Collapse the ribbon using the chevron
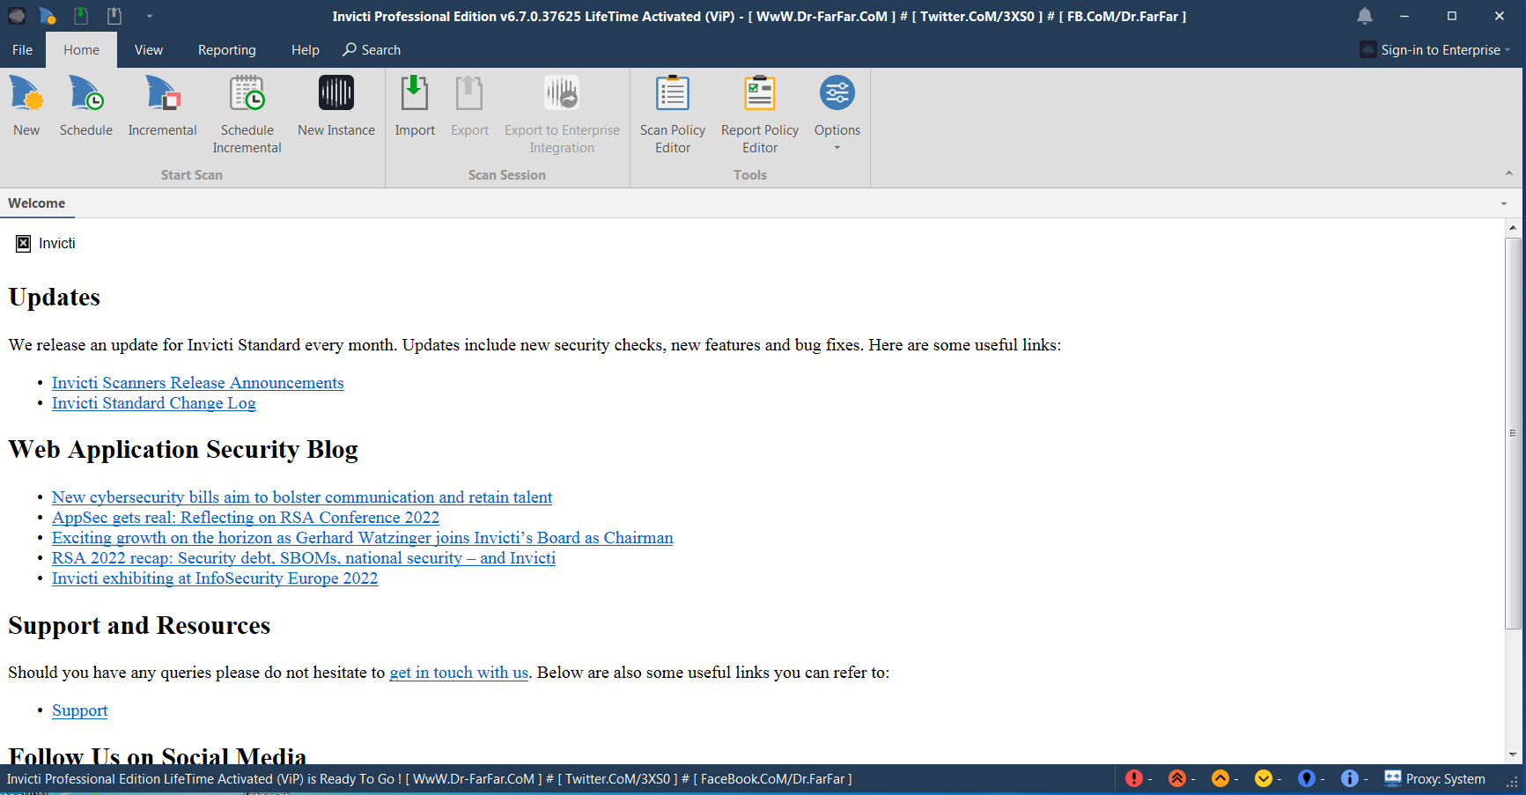This screenshot has width=1526, height=795. pyautogui.click(x=1508, y=174)
